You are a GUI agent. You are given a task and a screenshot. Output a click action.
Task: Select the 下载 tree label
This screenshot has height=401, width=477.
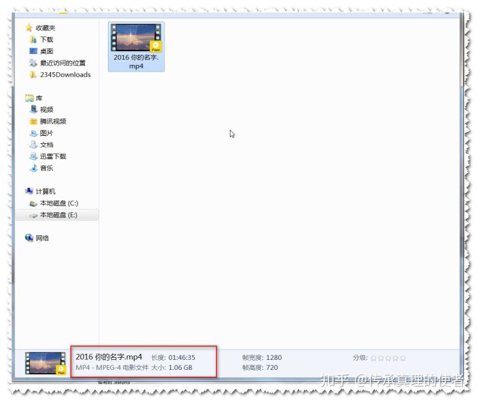(46, 40)
